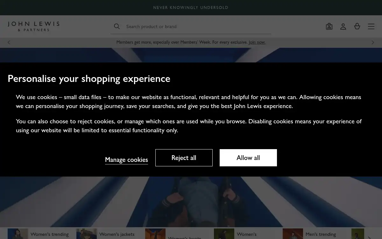The height and width of the screenshot is (239, 382).
Task: Follow the 'Join now' link
Action: [x=257, y=42]
